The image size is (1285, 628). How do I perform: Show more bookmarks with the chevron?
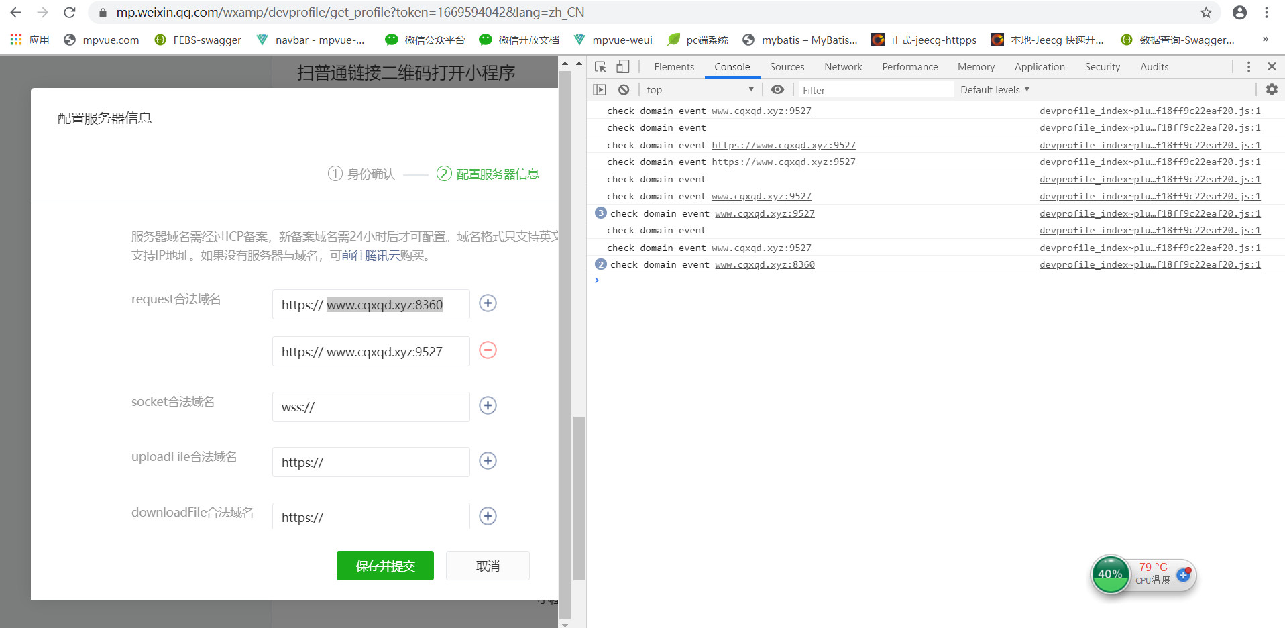1266,39
